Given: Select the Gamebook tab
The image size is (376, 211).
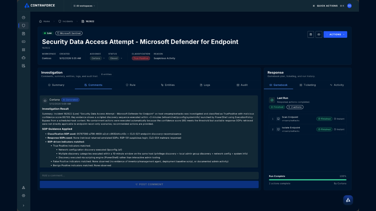Looking at the screenshot, I should click(278, 85).
